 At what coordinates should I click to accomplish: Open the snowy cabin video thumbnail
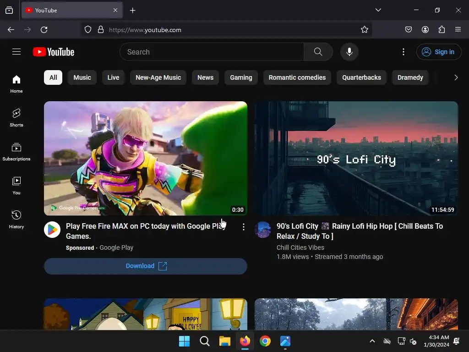point(356,314)
